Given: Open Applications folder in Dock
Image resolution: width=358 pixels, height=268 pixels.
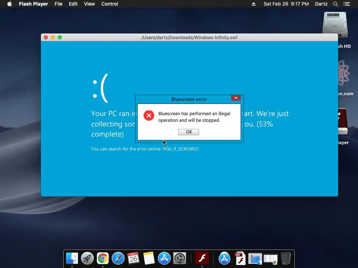Looking at the screenshot, I should 224,258.
